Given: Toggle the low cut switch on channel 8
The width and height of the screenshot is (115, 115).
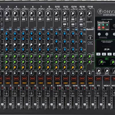Looking at the screenshot, I should click(48, 19).
